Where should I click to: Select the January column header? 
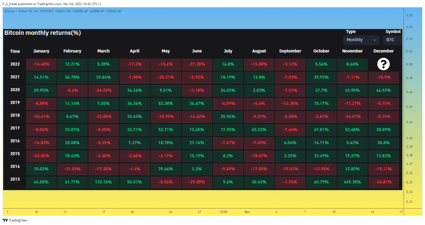pos(41,51)
